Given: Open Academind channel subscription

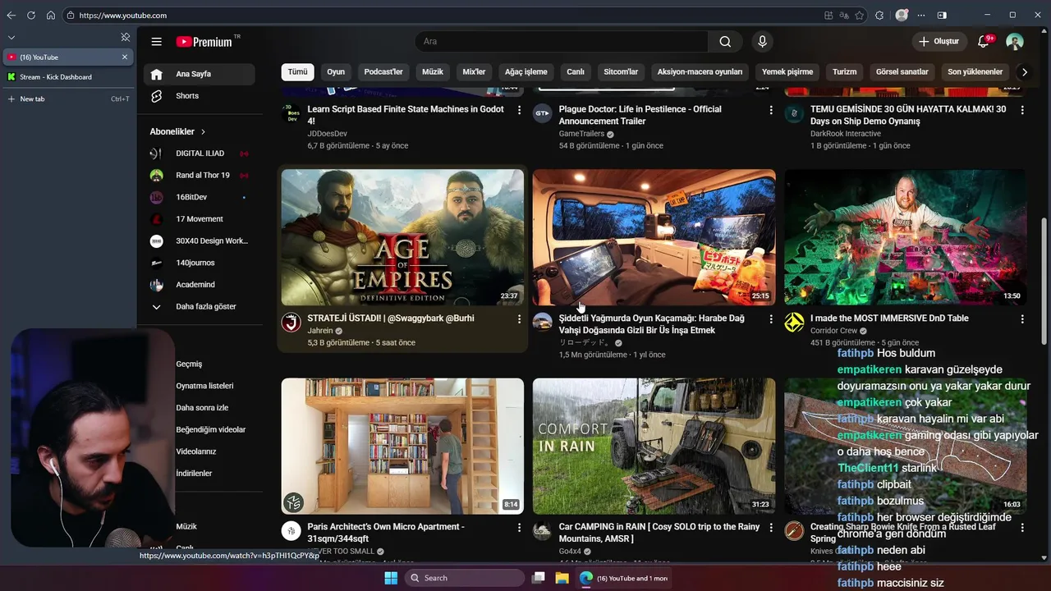Looking at the screenshot, I should [x=200, y=285].
